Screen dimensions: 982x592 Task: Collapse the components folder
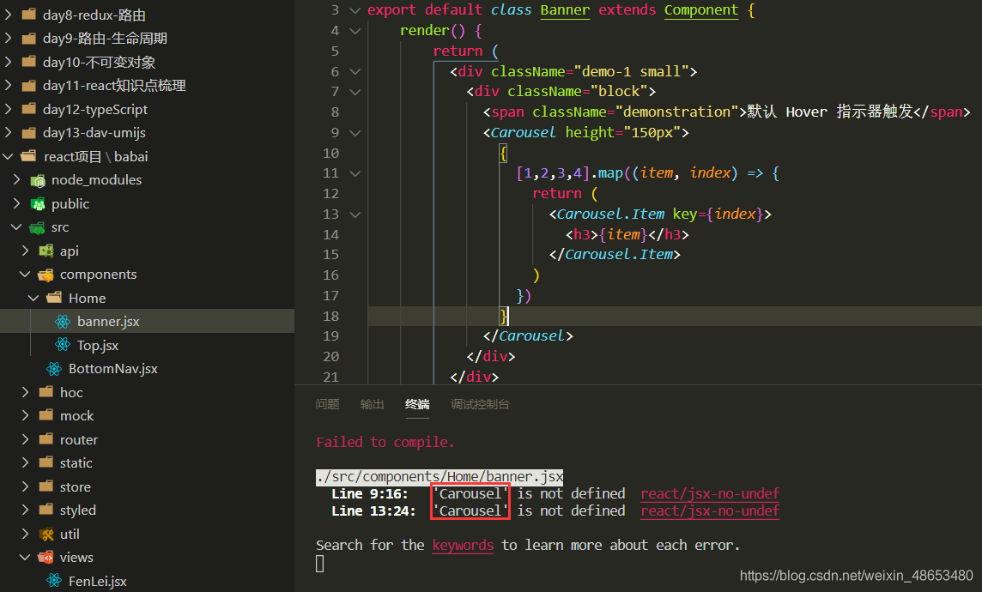pos(25,275)
